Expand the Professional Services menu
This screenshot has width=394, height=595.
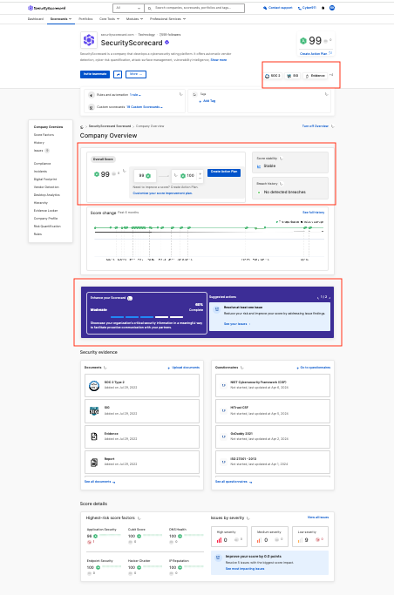pos(167,19)
